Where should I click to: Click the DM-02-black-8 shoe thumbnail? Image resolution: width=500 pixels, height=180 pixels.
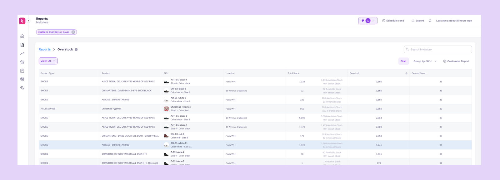click(x=166, y=91)
